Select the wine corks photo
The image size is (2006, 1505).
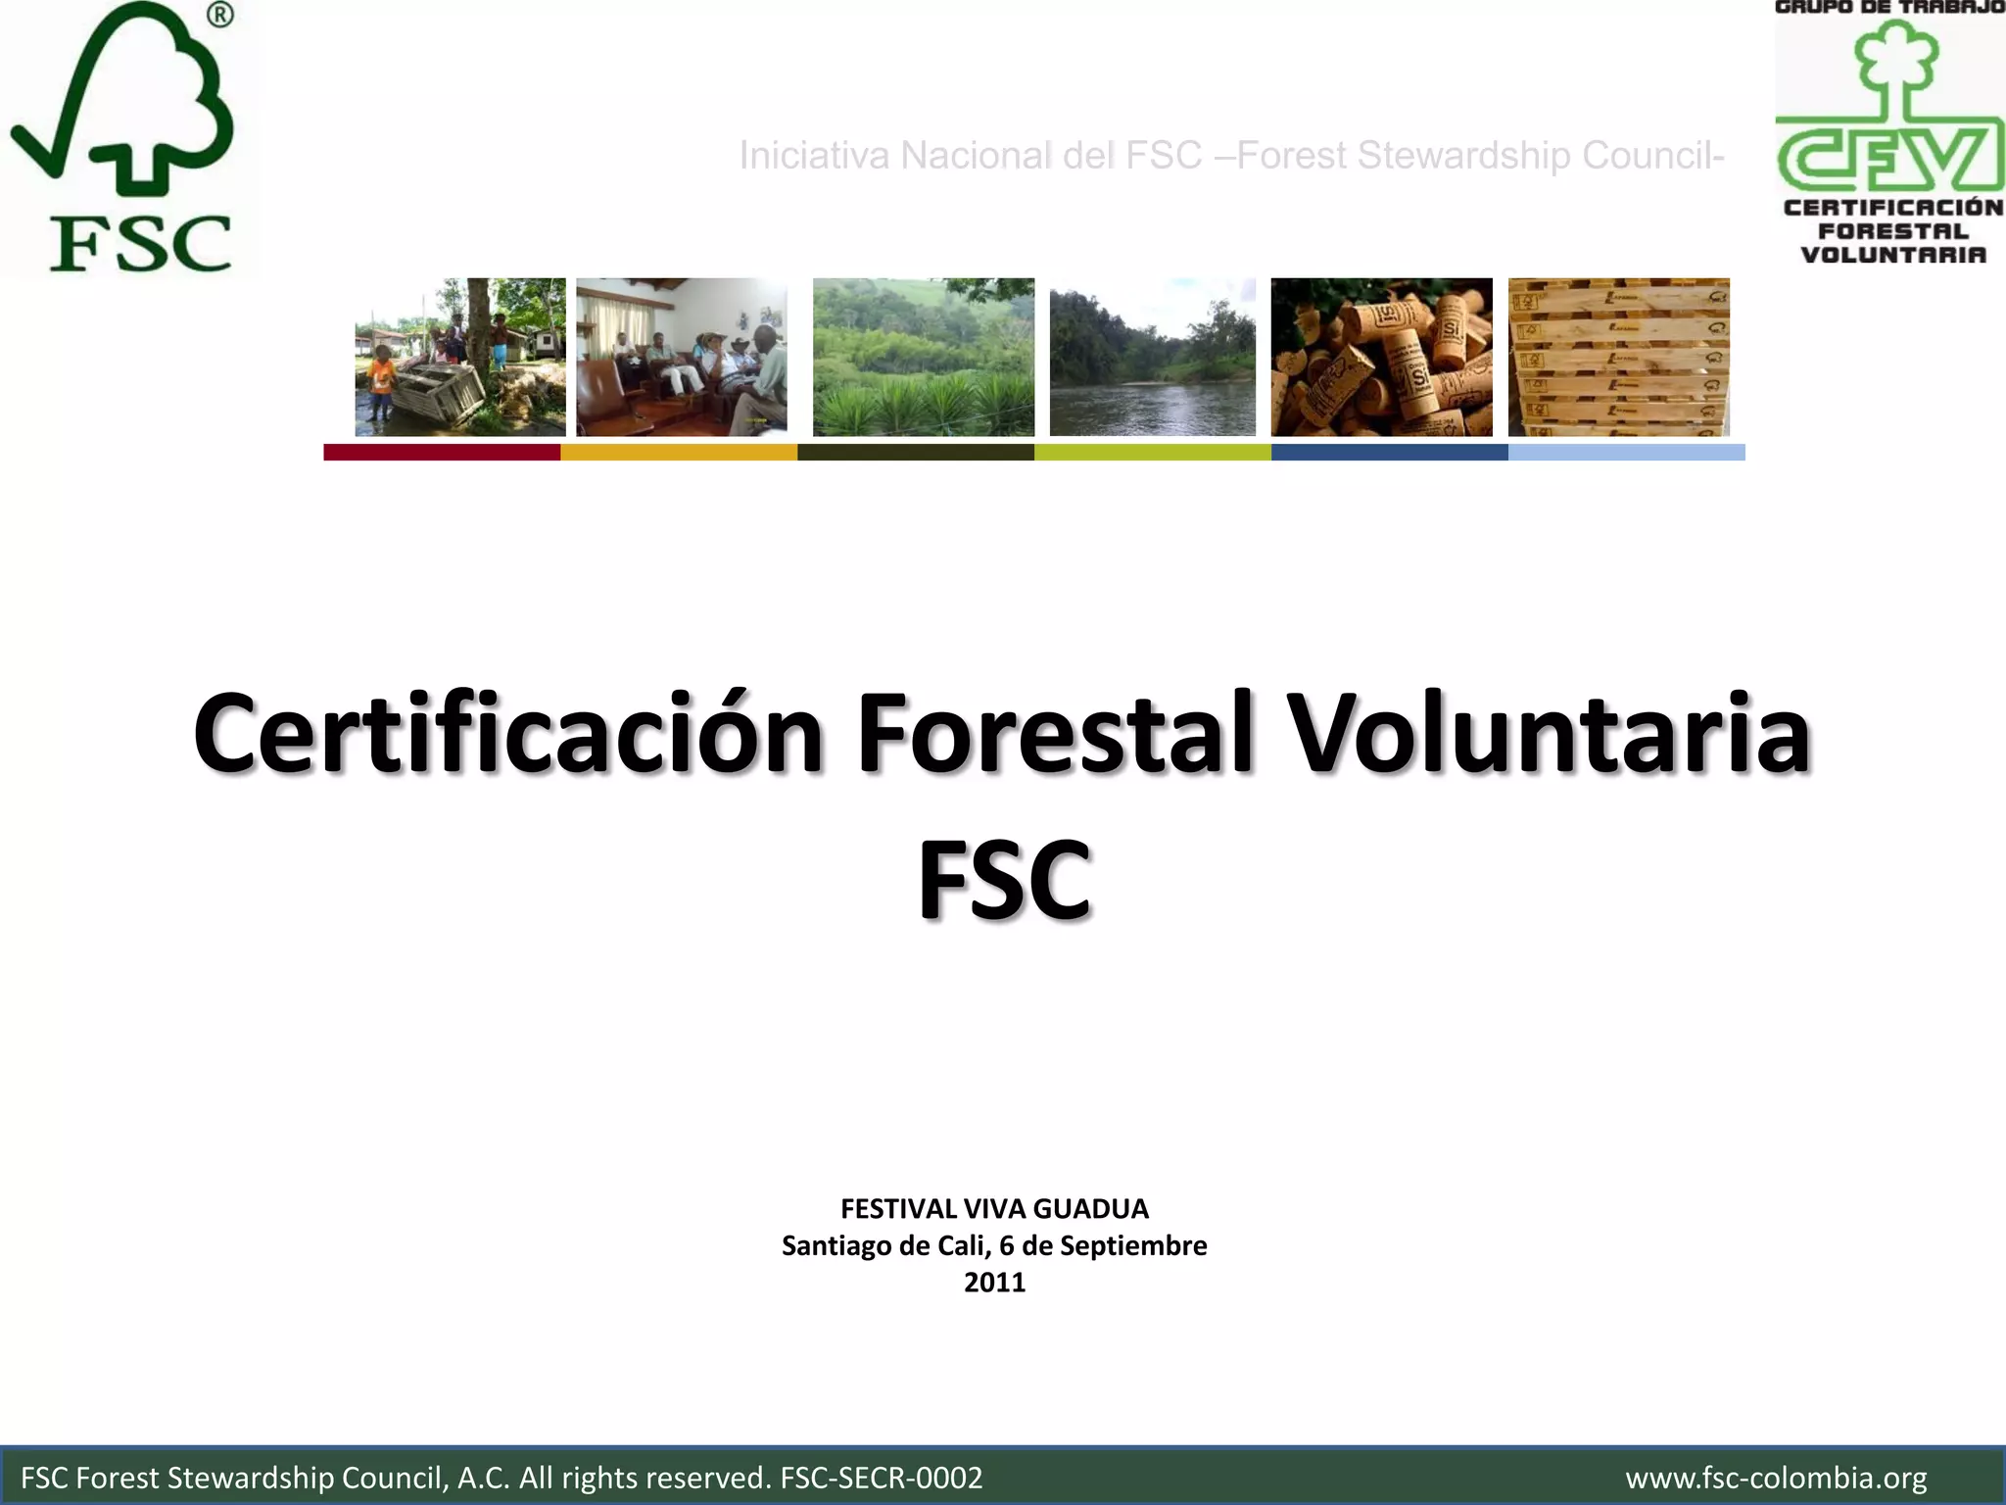click(1381, 357)
